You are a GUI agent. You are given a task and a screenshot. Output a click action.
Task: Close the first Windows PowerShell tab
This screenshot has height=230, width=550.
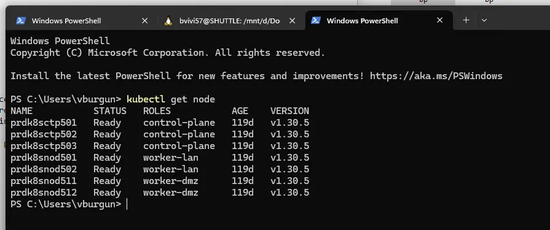tap(144, 21)
